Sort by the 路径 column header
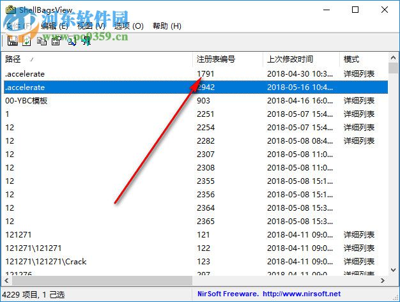 point(97,59)
